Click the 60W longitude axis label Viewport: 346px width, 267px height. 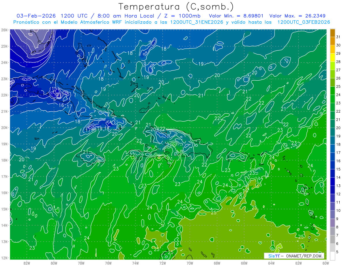tap(326, 263)
